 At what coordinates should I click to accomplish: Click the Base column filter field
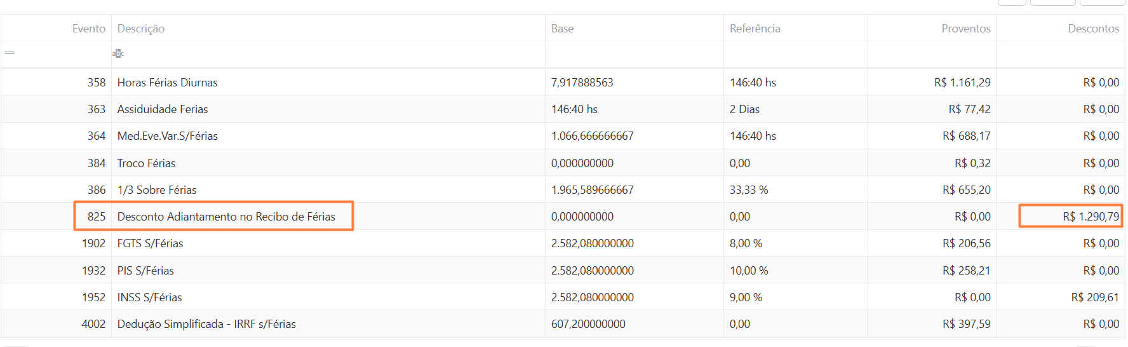[633, 54]
